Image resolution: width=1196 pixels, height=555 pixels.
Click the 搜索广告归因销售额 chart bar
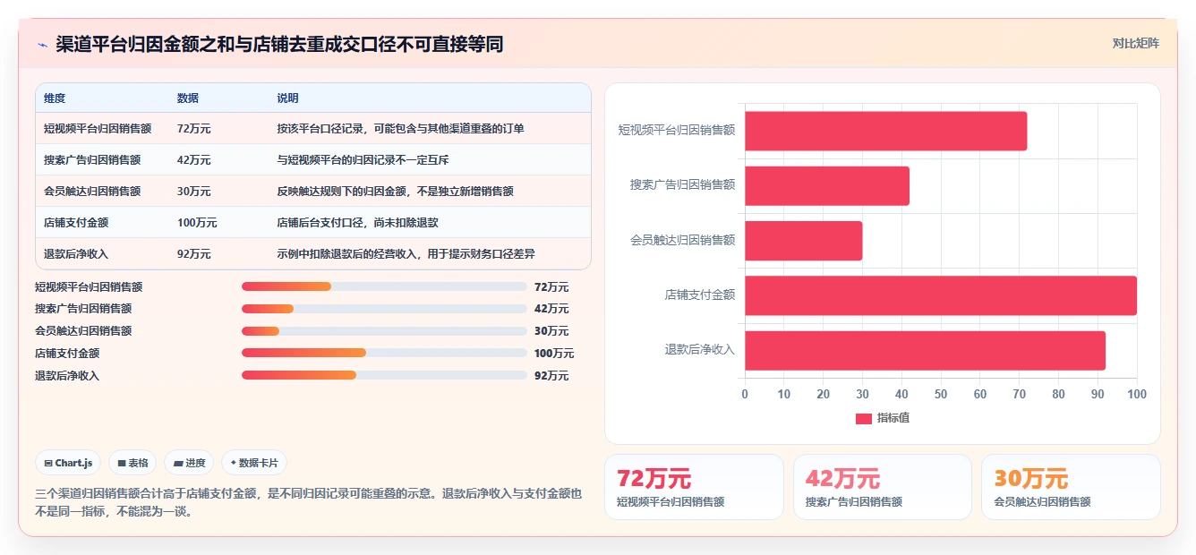coord(827,185)
